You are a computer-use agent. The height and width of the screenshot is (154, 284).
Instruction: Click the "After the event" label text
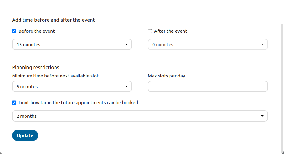tap(171, 31)
